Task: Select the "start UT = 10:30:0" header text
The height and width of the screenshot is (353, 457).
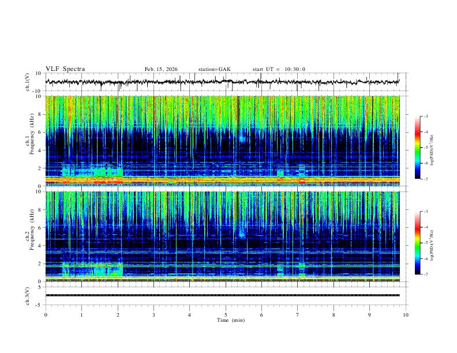Action: coord(279,69)
